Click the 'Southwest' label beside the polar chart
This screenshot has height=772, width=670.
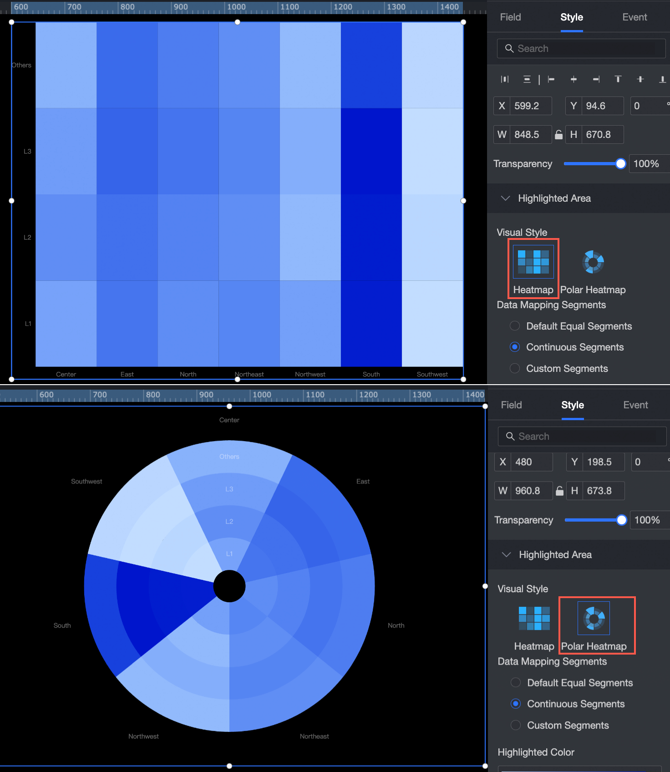(x=86, y=481)
